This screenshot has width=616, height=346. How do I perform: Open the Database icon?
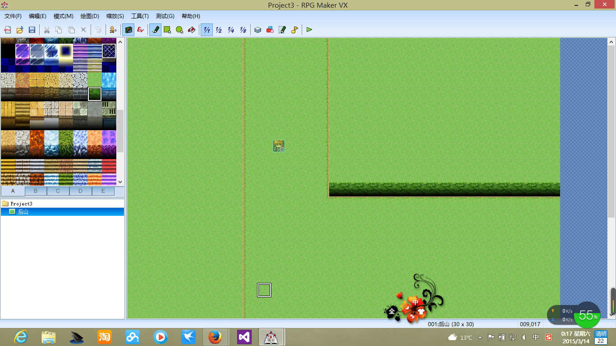point(258,30)
